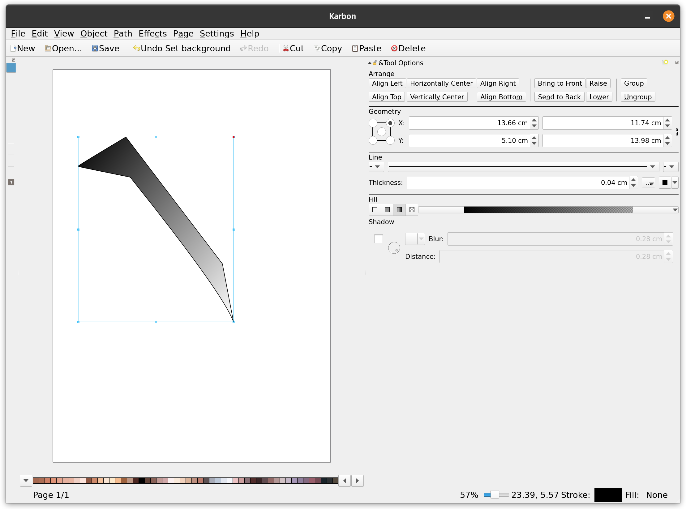Open the Path menu
The image size is (686, 509).
[122, 33]
